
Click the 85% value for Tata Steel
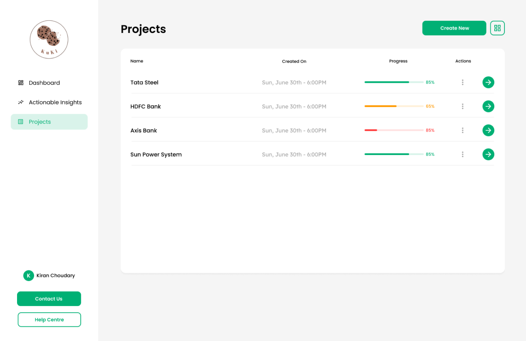pos(430,82)
